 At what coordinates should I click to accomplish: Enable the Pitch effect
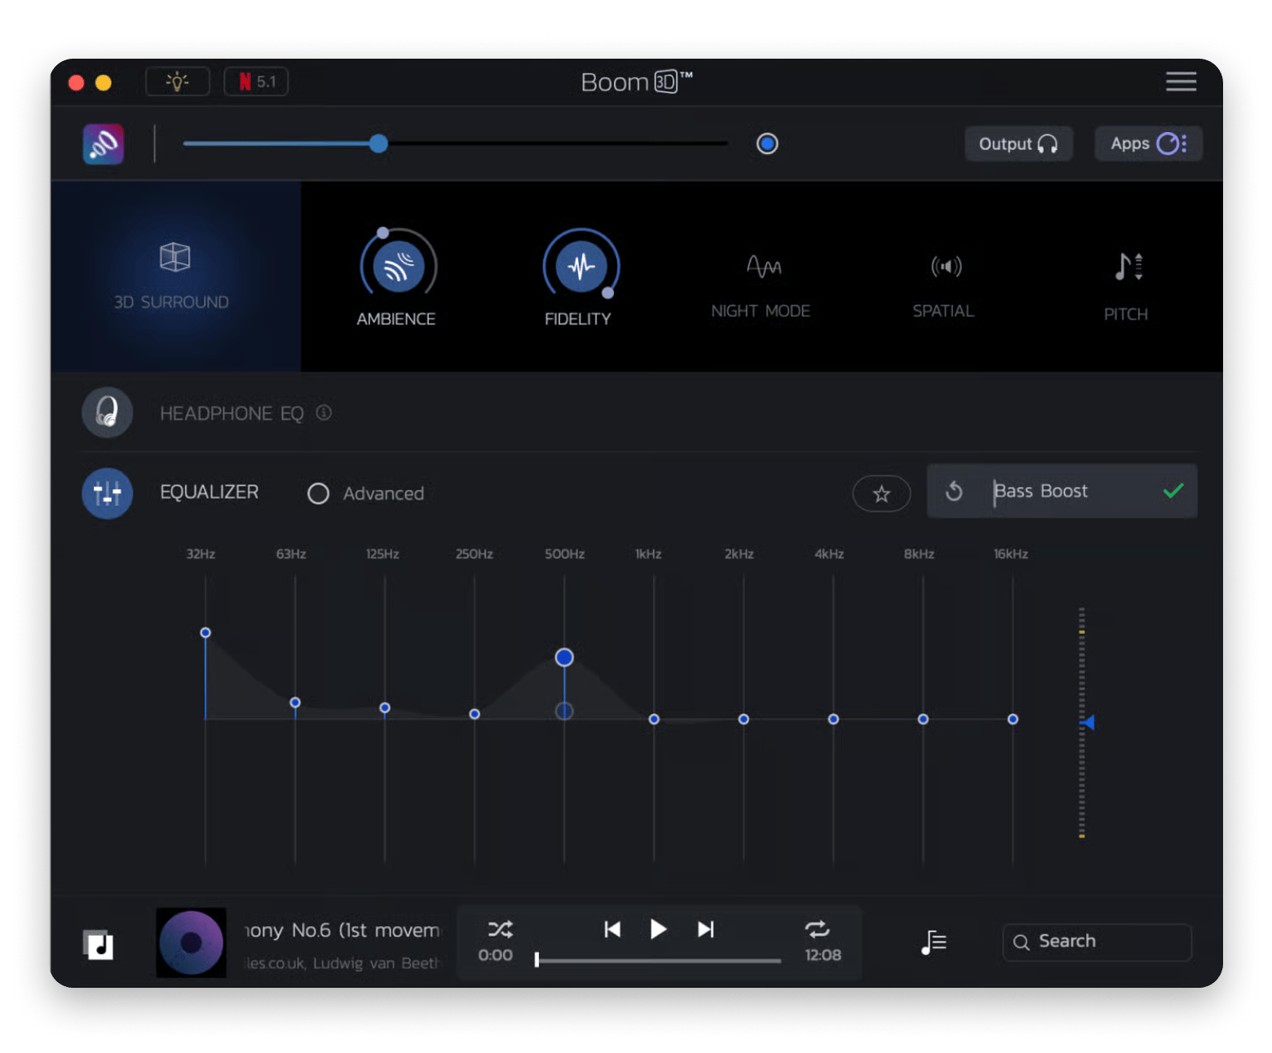click(1128, 267)
